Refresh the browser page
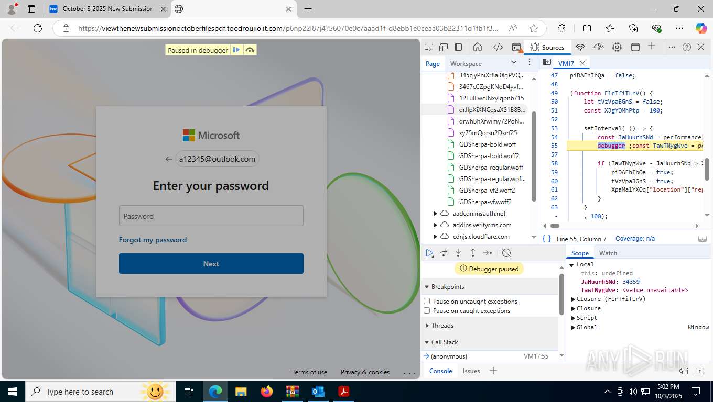Image resolution: width=713 pixels, height=402 pixels. [x=37, y=28]
